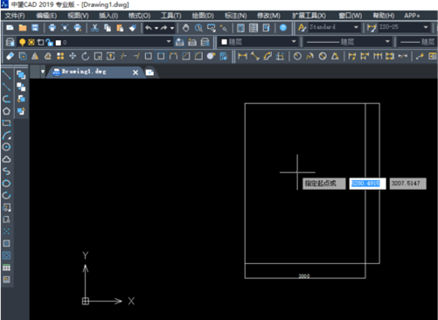
Task: Click the highlighted X coordinate input field
Action: pyautogui.click(x=367, y=184)
